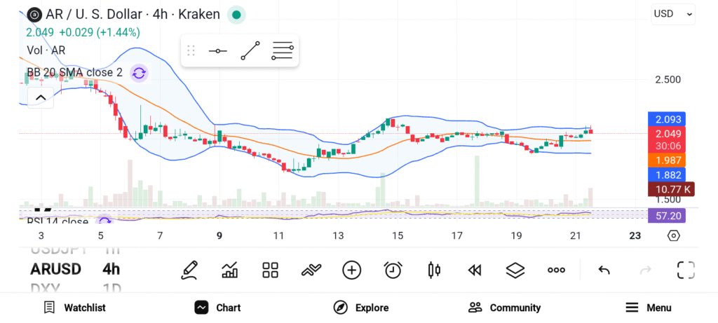This screenshot has width=718, height=323.
Task: Open the 4h interval selector
Action: 111,269
